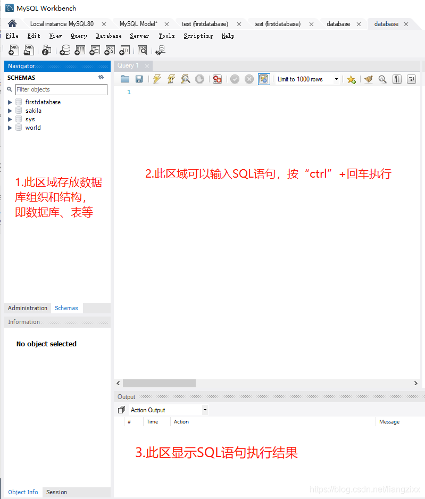Close the Local instance MySQL80 tab
This screenshot has width=425, height=499.
[104, 24]
